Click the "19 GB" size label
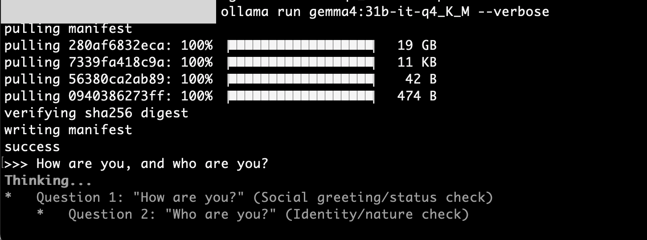 tap(417, 46)
